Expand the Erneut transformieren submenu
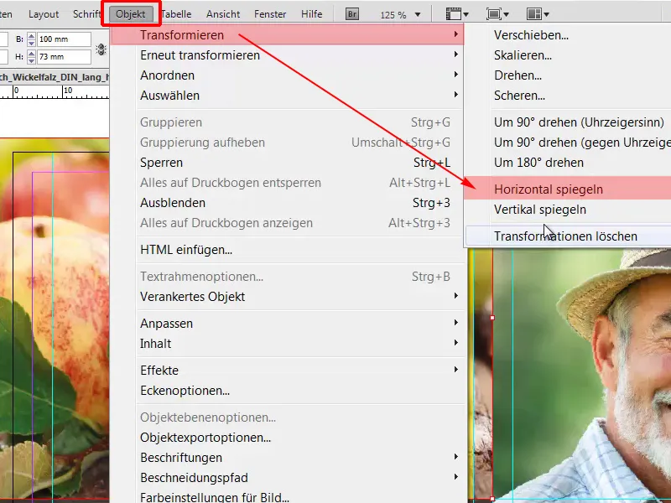The image size is (671, 503). (287, 55)
